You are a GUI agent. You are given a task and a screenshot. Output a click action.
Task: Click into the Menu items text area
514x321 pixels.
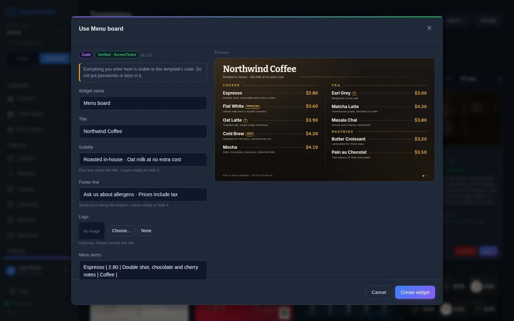[x=143, y=270]
